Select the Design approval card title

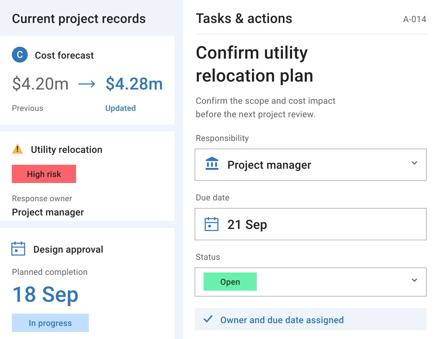(x=68, y=249)
